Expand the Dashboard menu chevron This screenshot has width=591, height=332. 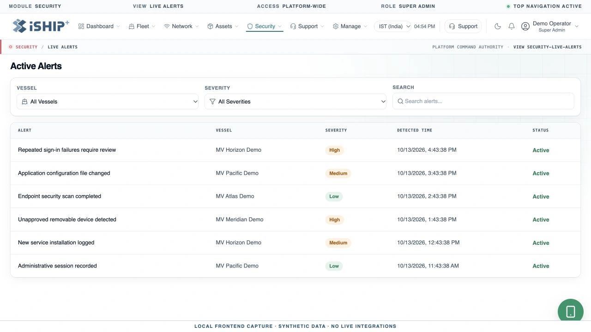[118, 27]
